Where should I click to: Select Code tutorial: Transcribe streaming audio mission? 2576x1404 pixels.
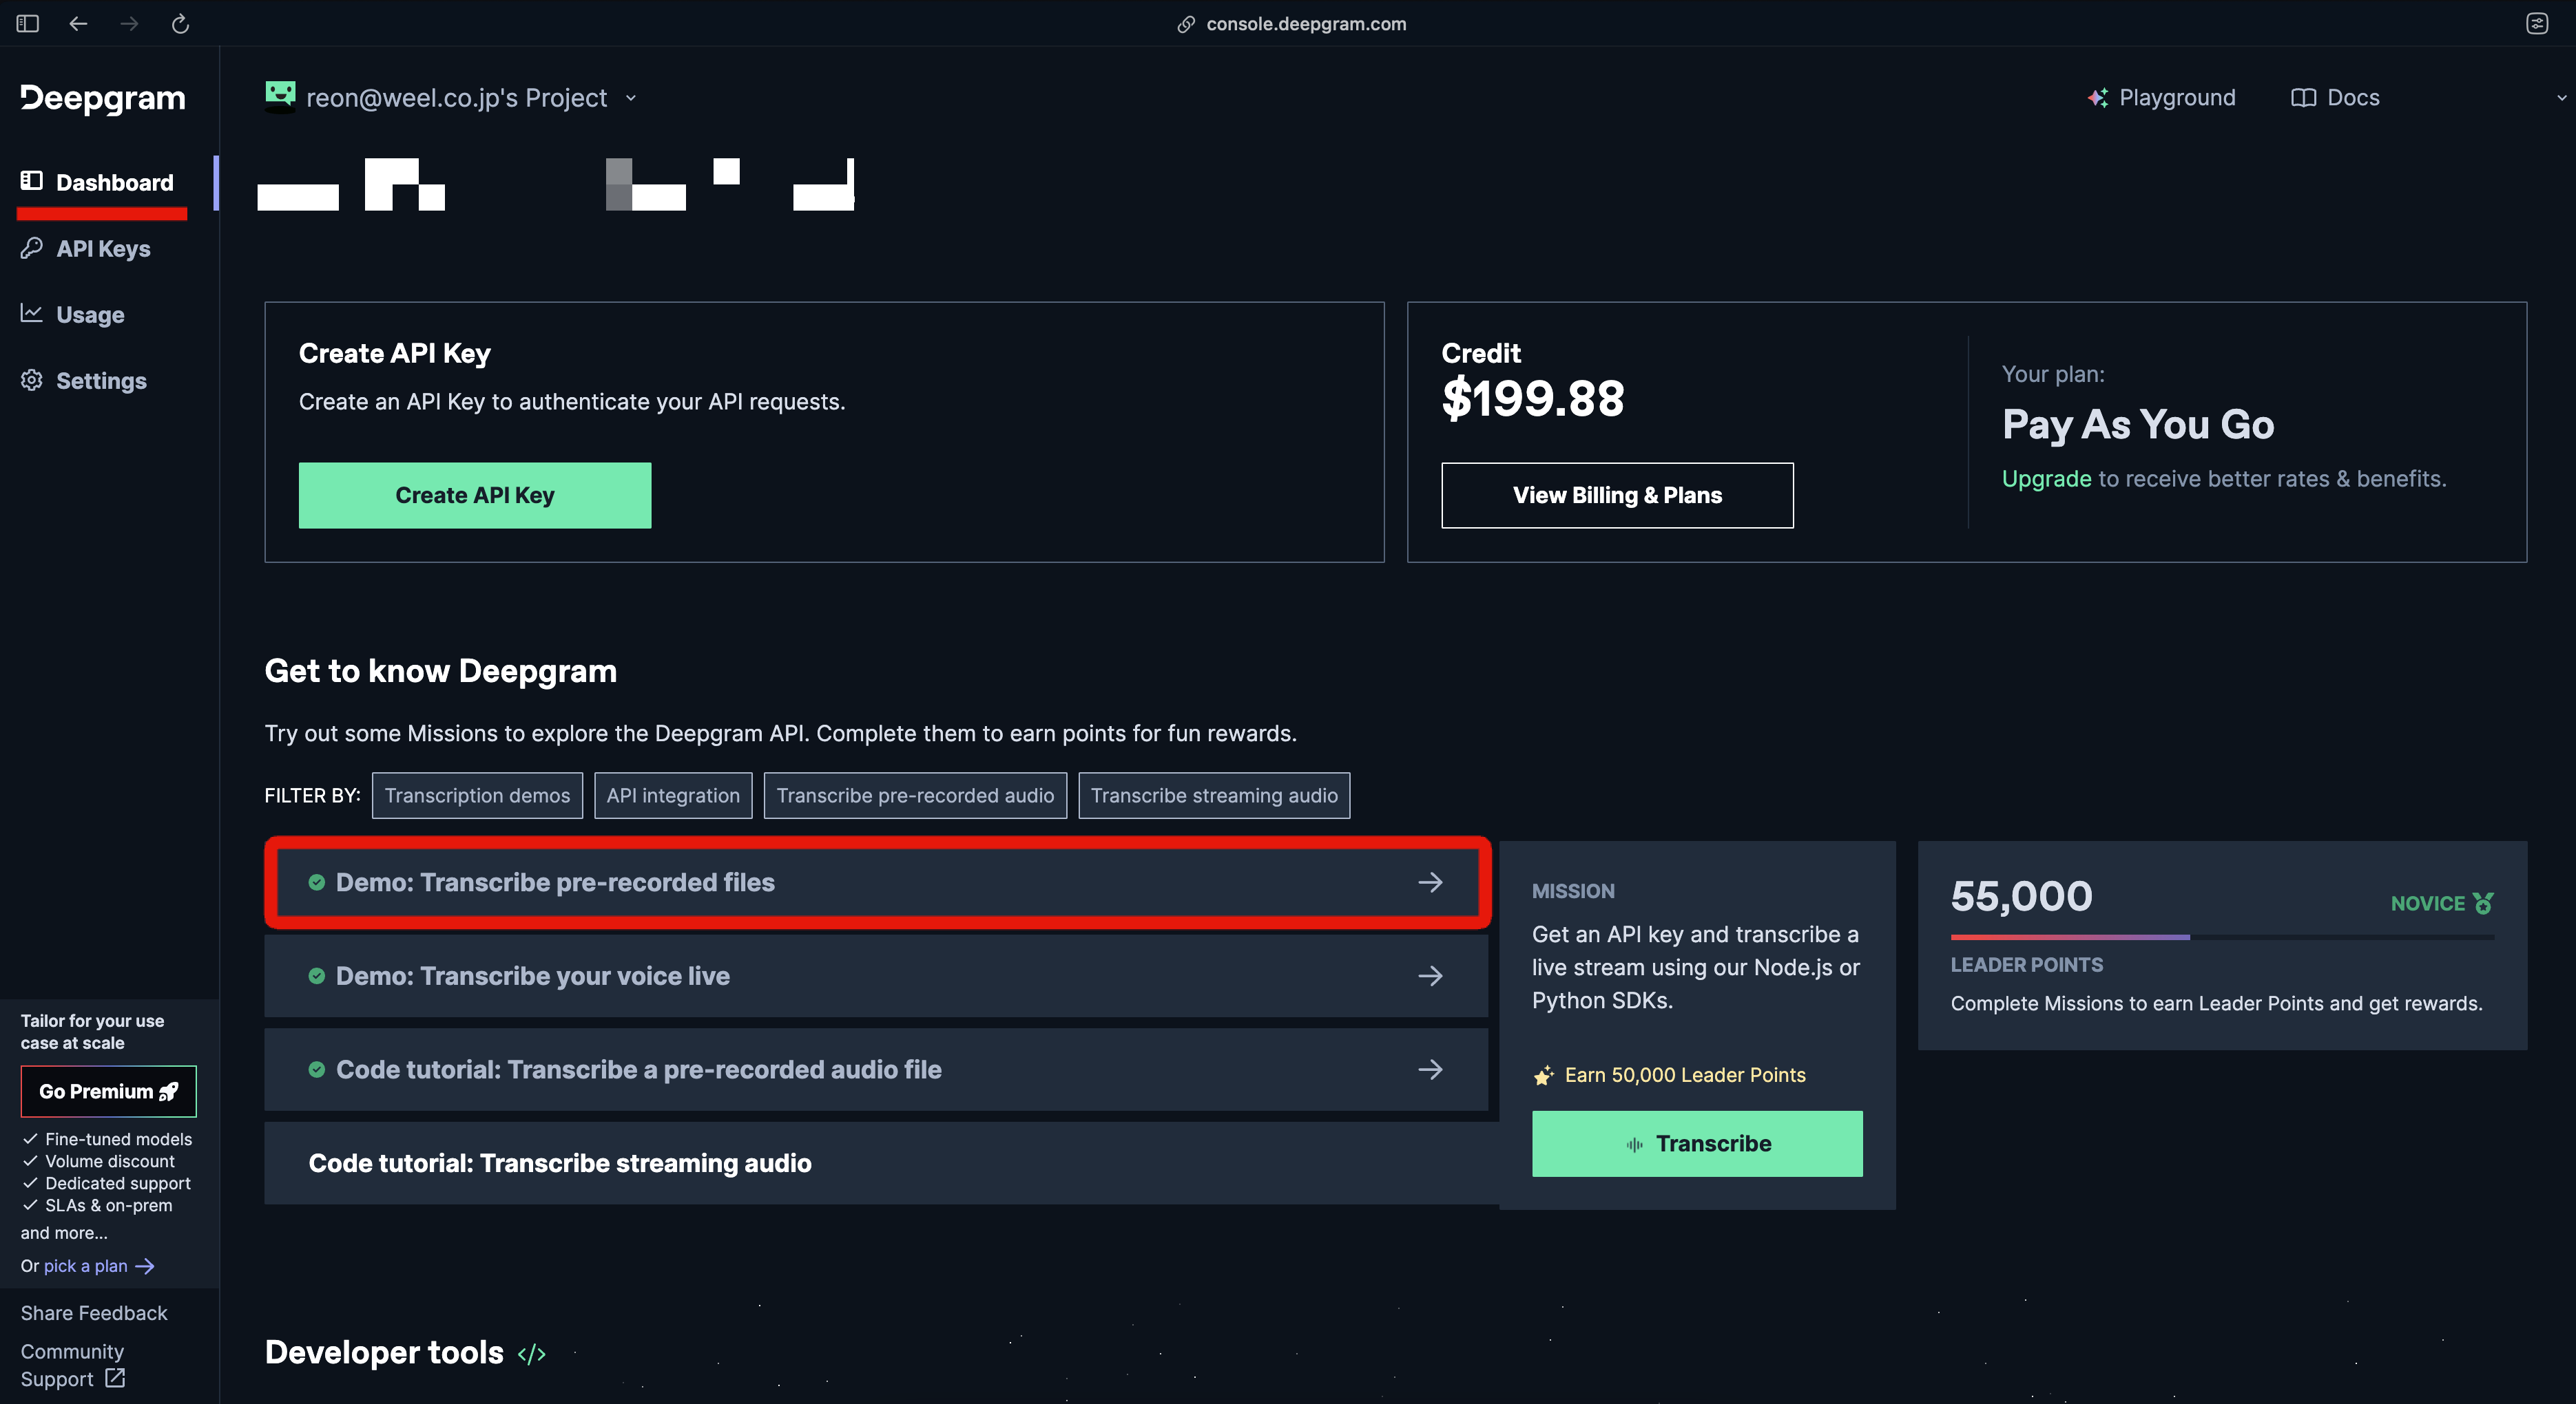(881, 1163)
